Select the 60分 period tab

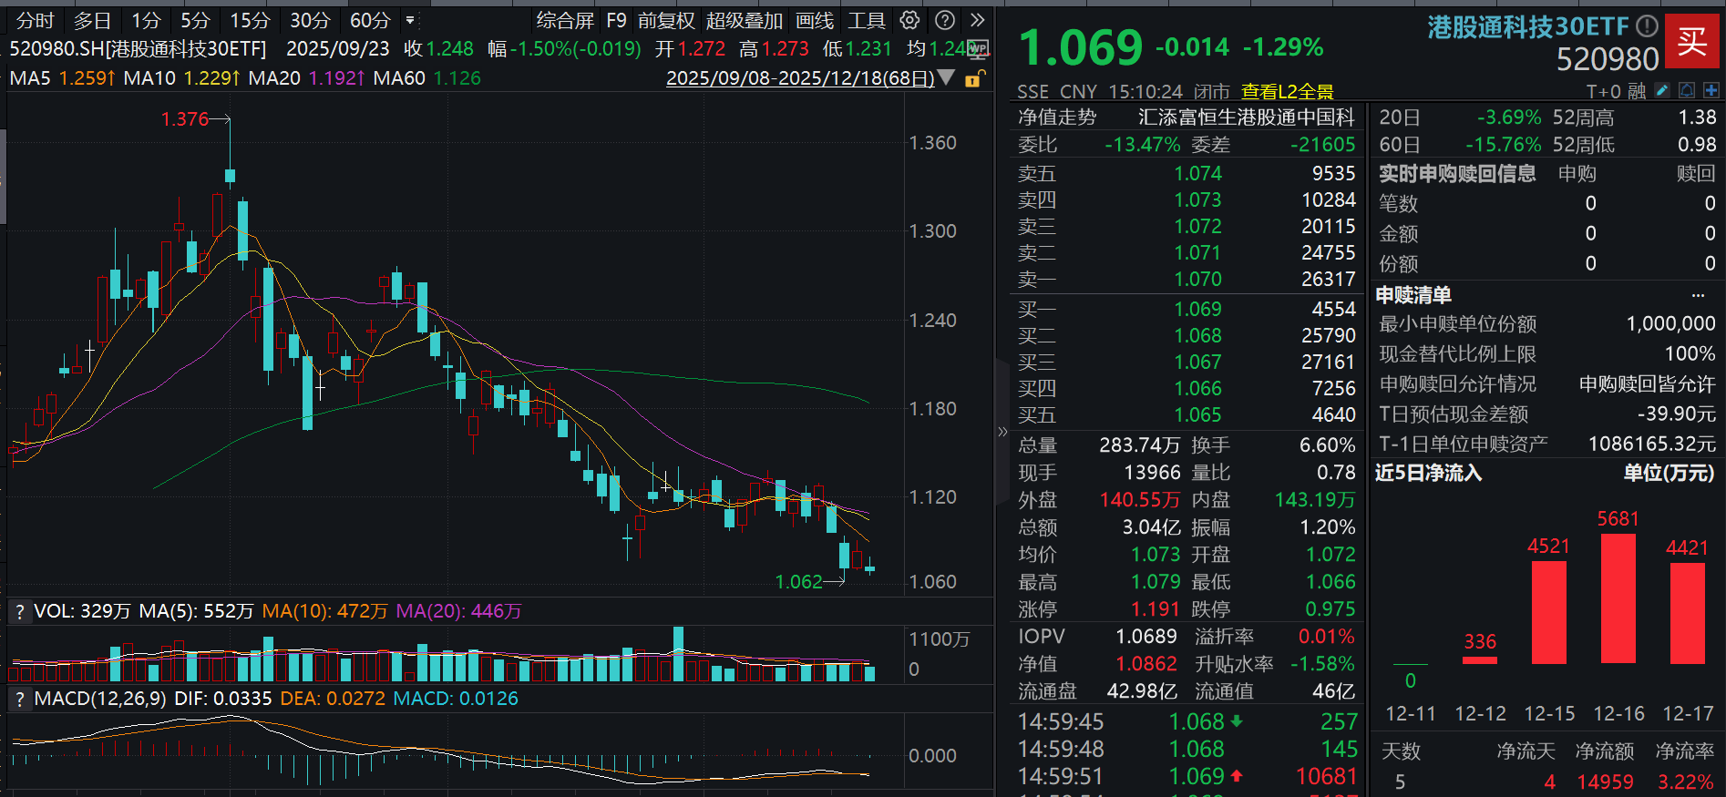pos(370,20)
